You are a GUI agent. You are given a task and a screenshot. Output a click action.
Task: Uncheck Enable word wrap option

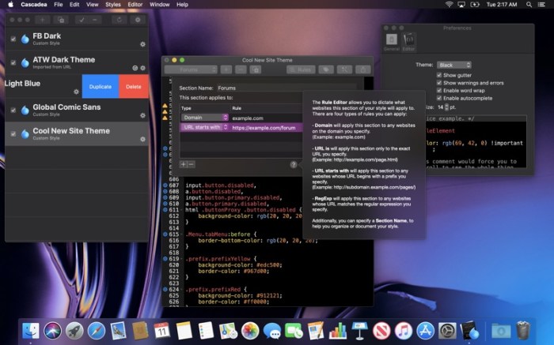click(x=439, y=91)
